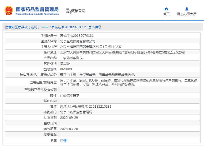The height and width of the screenshot is (146, 204).
Task: Click the National Medical Products Administration subtitle
Action: tap(37, 14)
